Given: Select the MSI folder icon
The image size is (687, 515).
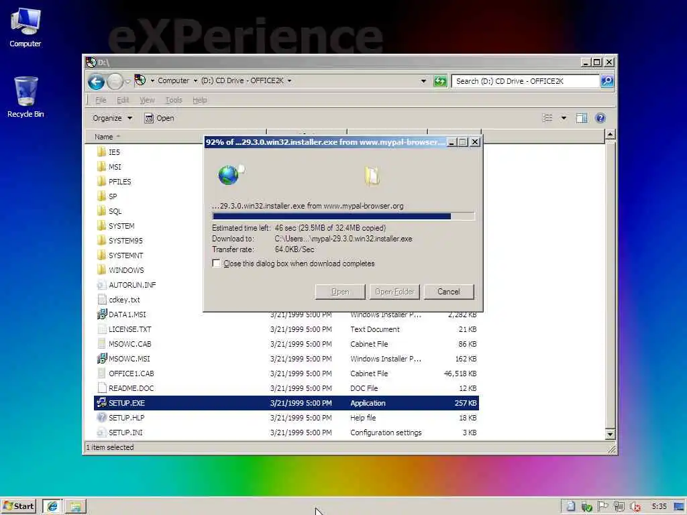Looking at the screenshot, I should [x=102, y=167].
